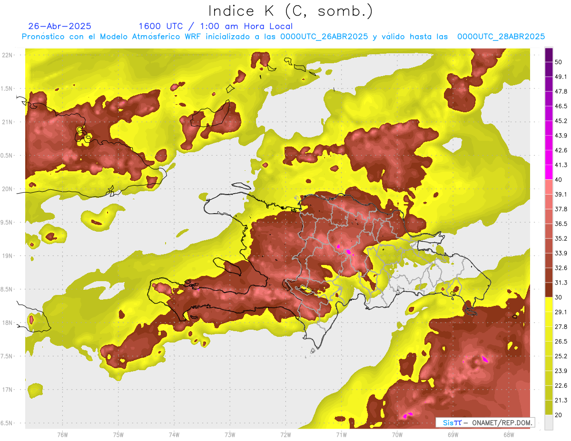Click the colorbar value "33.9"
The height and width of the screenshot is (441, 571).
(561, 253)
